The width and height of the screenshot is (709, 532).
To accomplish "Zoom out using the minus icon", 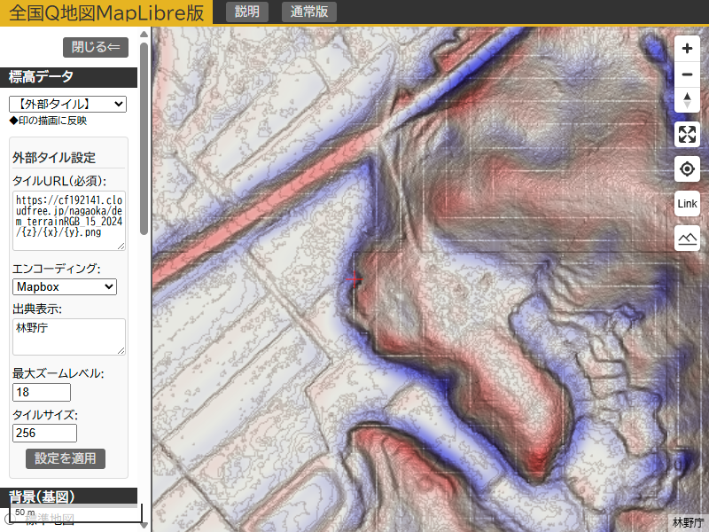I will click(687, 74).
